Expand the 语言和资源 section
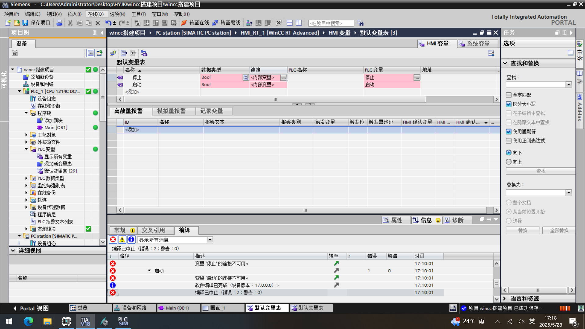This screenshot has width=585, height=329. click(x=505, y=299)
